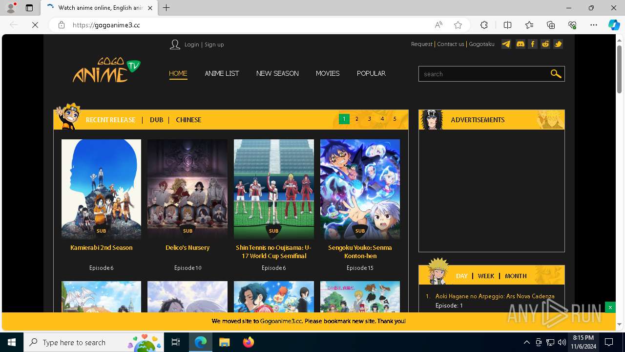Open the Favorites list icon

pyautogui.click(x=529, y=25)
